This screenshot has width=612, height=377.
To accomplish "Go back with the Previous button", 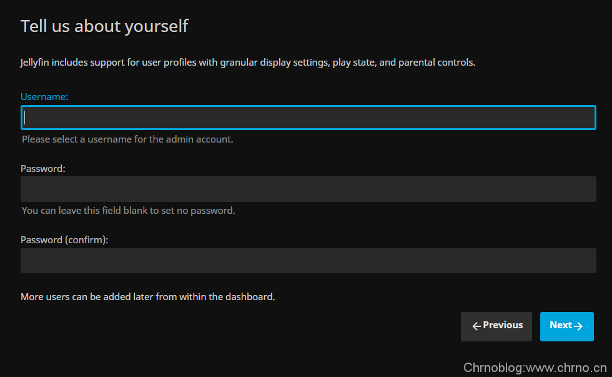I will [496, 326].
